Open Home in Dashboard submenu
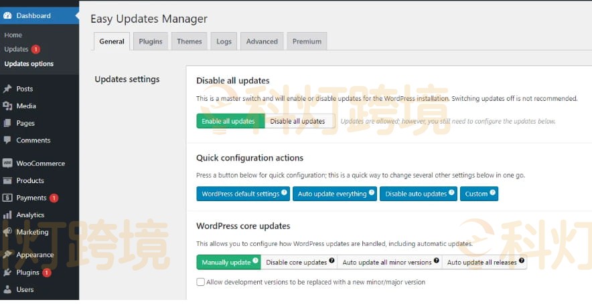 [13, 35]
